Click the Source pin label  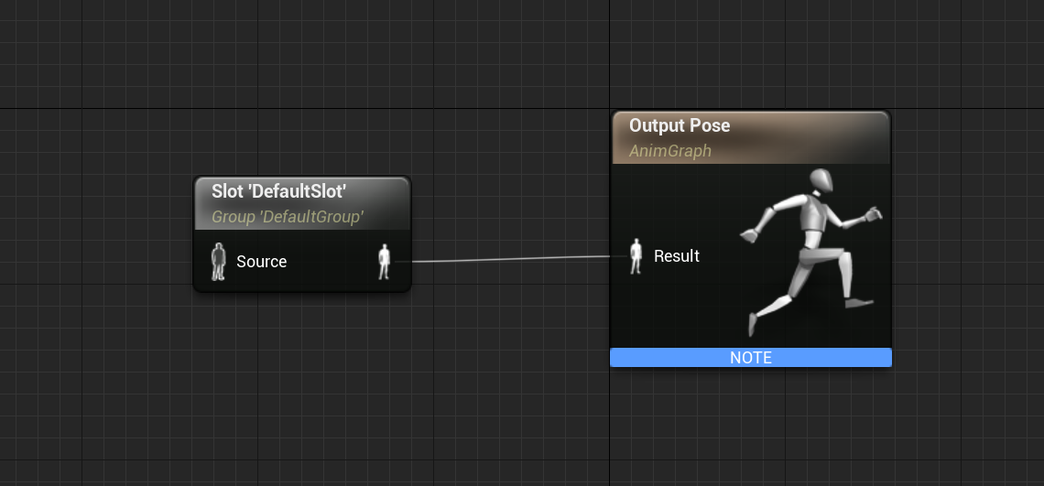click(x=262, y=262)
